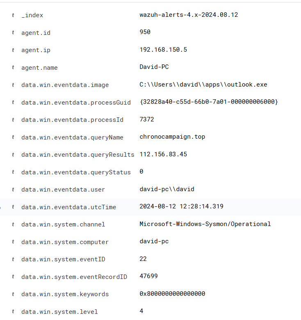This screenshot has height=320, width=301.
Task: Click the wazuh-alerts-4.x-2024.08.12 index value
Action: 189,15
